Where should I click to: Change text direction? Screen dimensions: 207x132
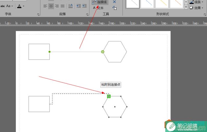[70, 6]
